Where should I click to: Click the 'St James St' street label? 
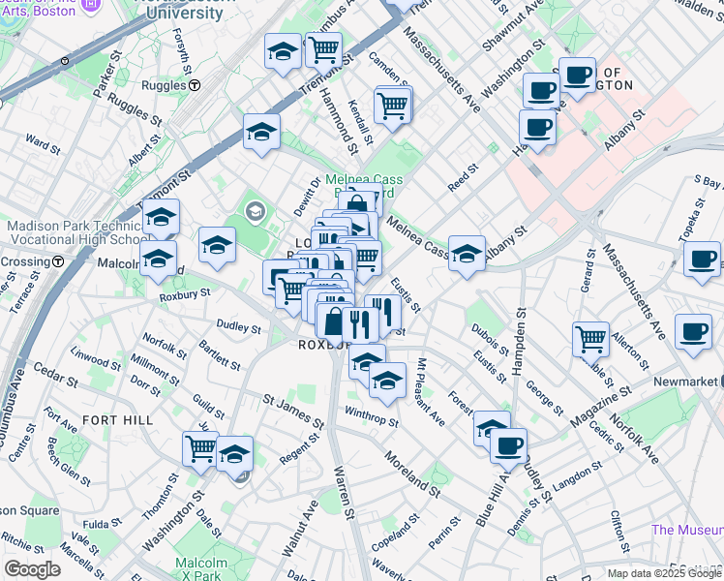pyautogui.click(x=293, y=412)
